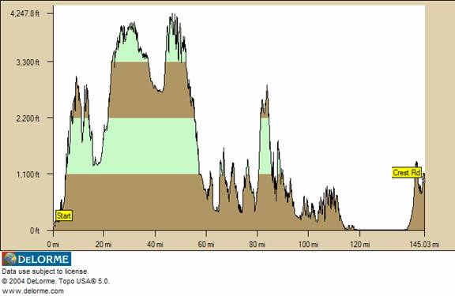The image size is (455, 296).
Task: Click the 120 mi distance label
Action: (359, 245)
